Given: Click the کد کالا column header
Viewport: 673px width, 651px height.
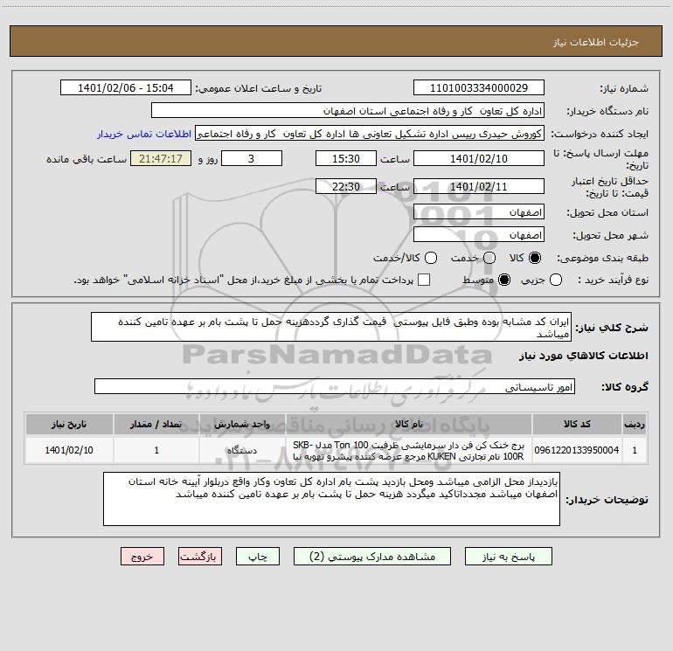Looking at the screenshot, I should (577, 424).
